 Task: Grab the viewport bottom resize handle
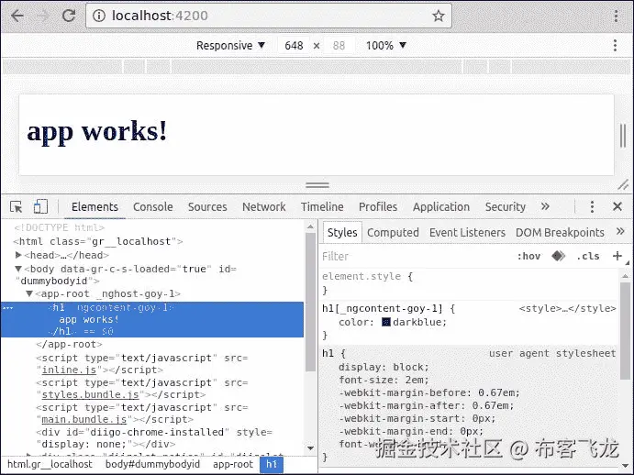[x=317, y=184]
